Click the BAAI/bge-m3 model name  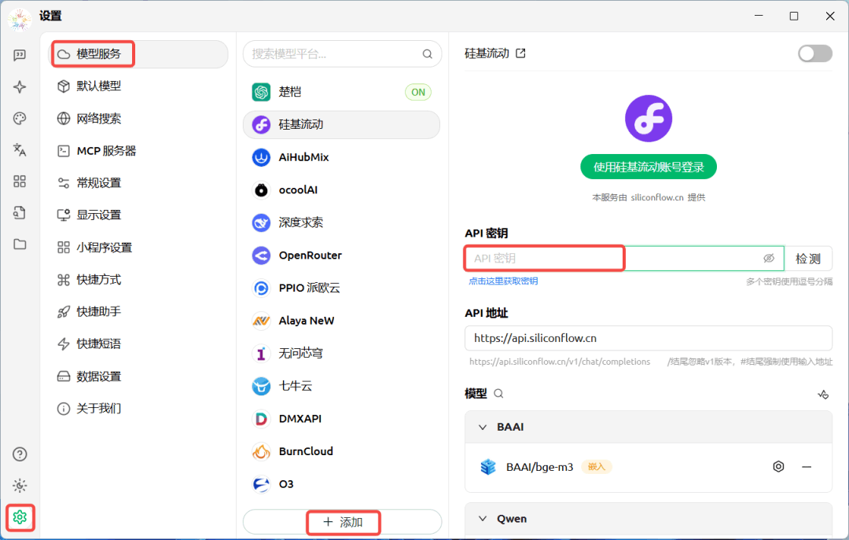[539, 467]
